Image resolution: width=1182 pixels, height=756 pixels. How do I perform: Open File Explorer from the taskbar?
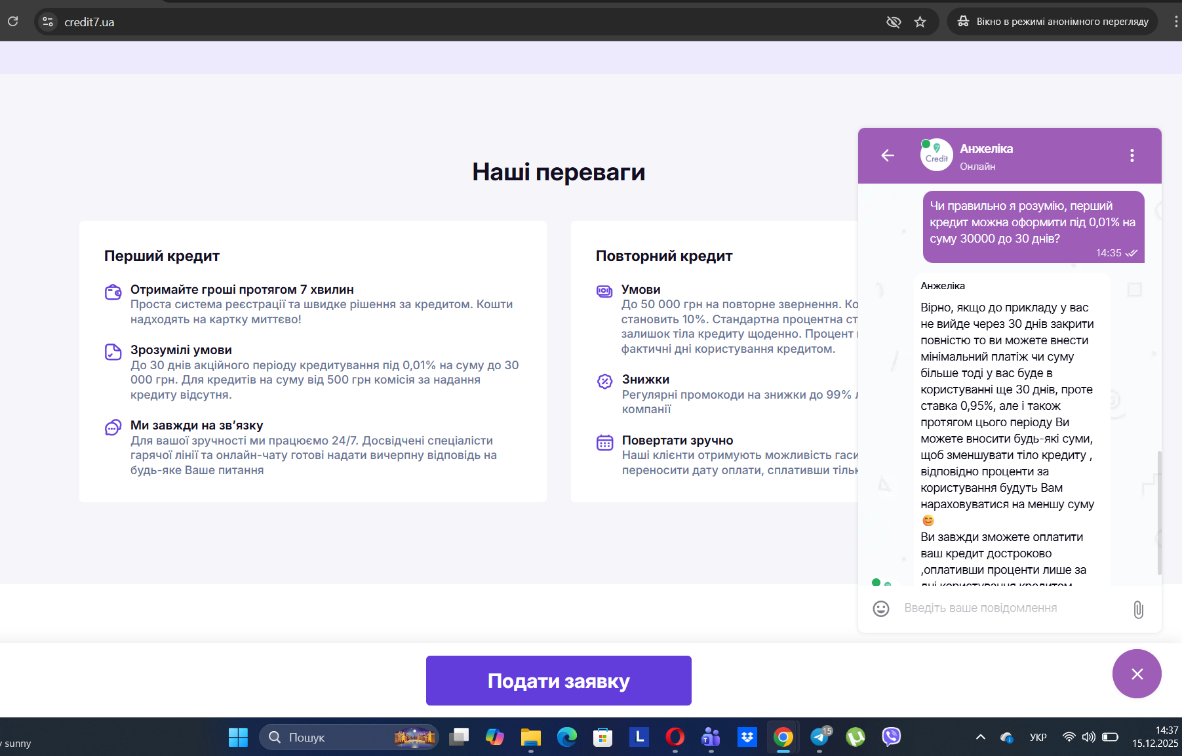click(531, 737)
